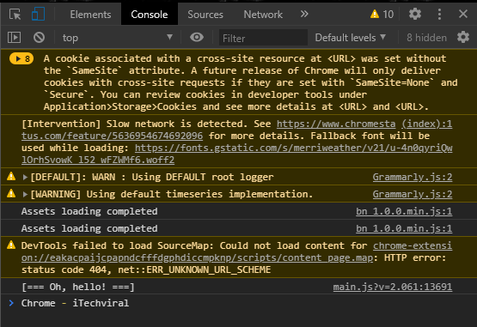
Task: Clear the console
Action: [39, 38]
